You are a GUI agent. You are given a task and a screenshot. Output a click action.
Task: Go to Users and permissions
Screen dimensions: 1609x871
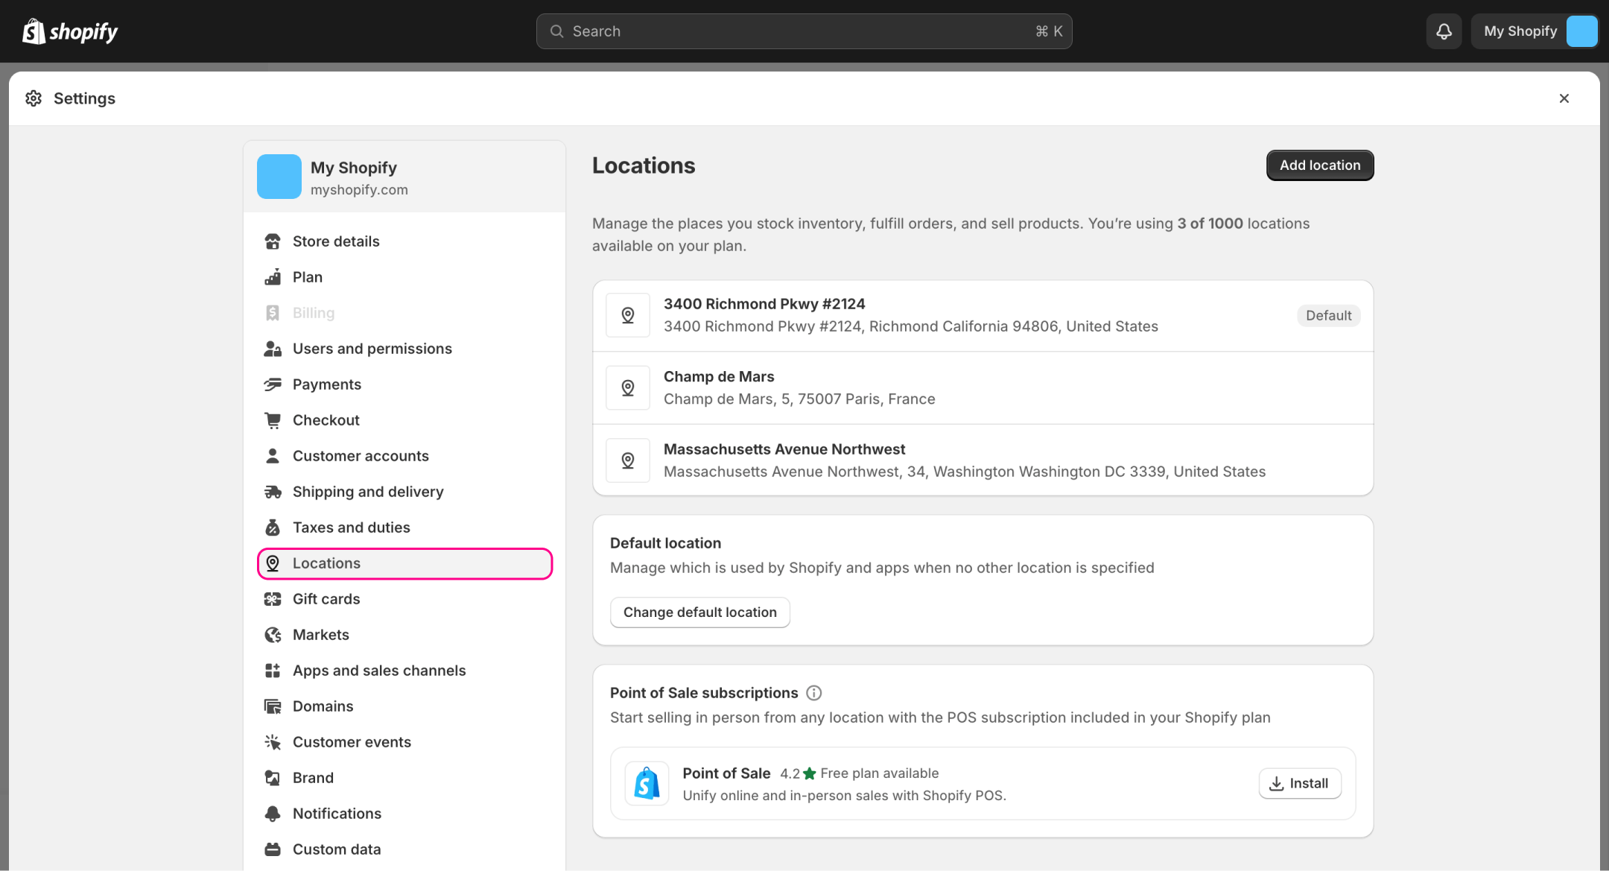point(372,349)
